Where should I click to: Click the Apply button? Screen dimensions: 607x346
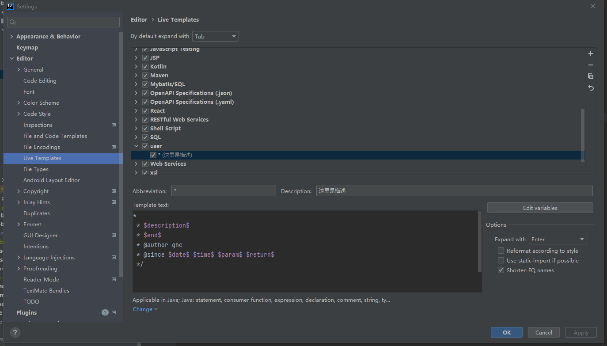[581, 332]
